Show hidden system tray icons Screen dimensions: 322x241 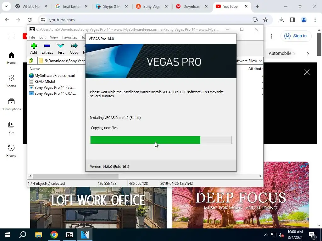(x=266, y=235)
